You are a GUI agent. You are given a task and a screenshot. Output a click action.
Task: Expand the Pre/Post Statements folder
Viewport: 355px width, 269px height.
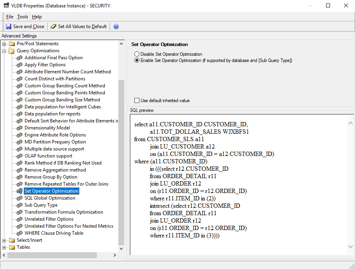[x=3, y=44]
